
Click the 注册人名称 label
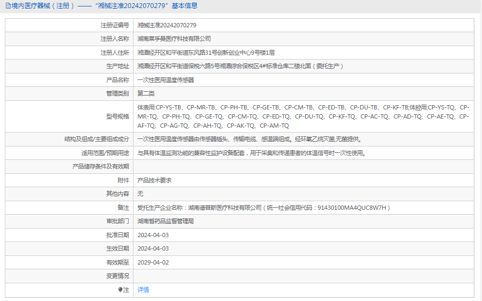point(115,39)
